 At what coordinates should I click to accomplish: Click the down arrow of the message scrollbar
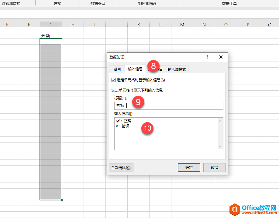pyautogui.click(x=220, y=147)
